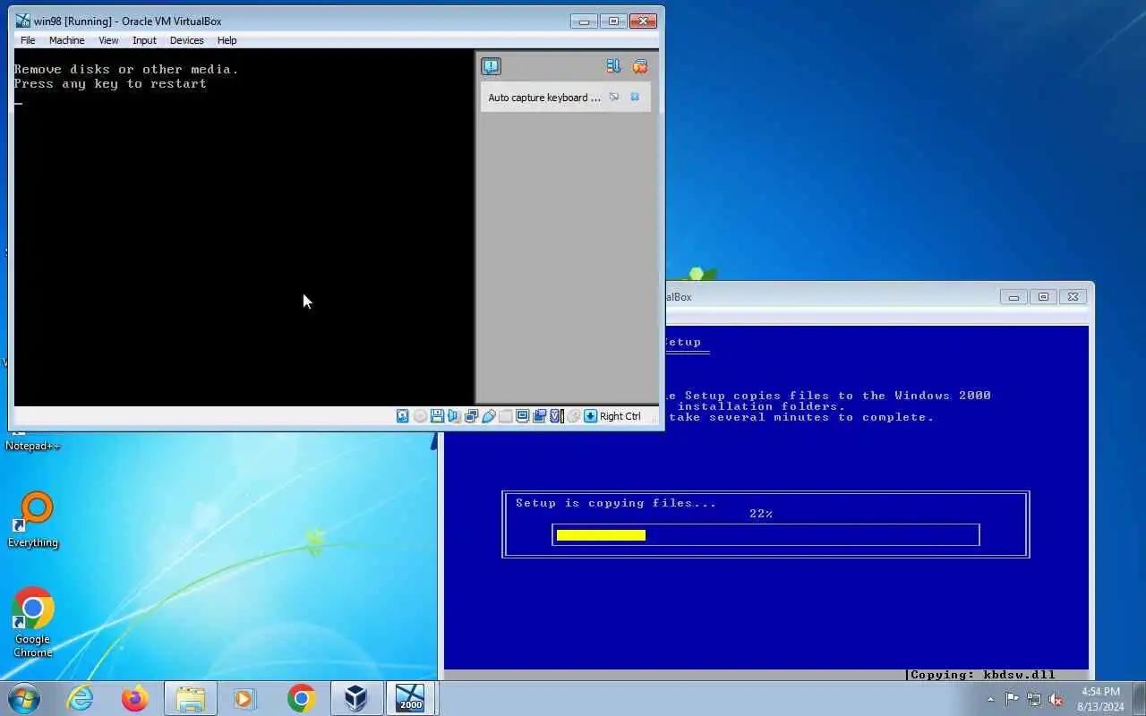Show hidden system tray icons

(x=990, y=699)
